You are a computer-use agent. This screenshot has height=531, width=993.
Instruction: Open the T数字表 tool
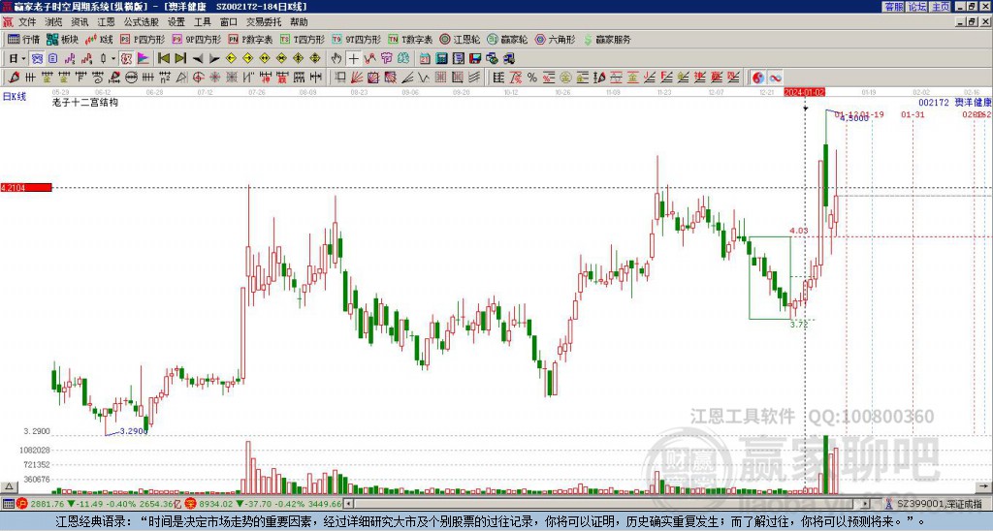click(410, 39)
